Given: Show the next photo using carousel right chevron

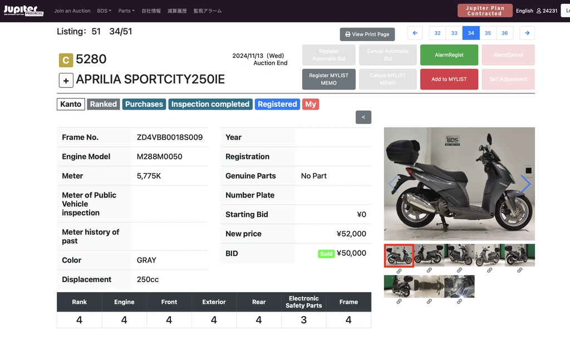Looking at the screenshot, I should tap(525, 184).
